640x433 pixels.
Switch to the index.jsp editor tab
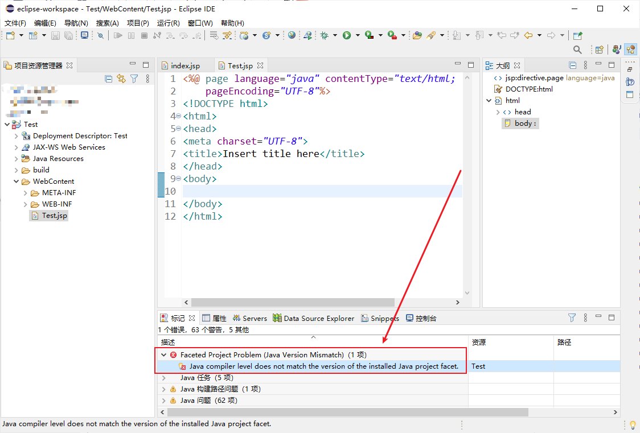[x=185, y=65]
